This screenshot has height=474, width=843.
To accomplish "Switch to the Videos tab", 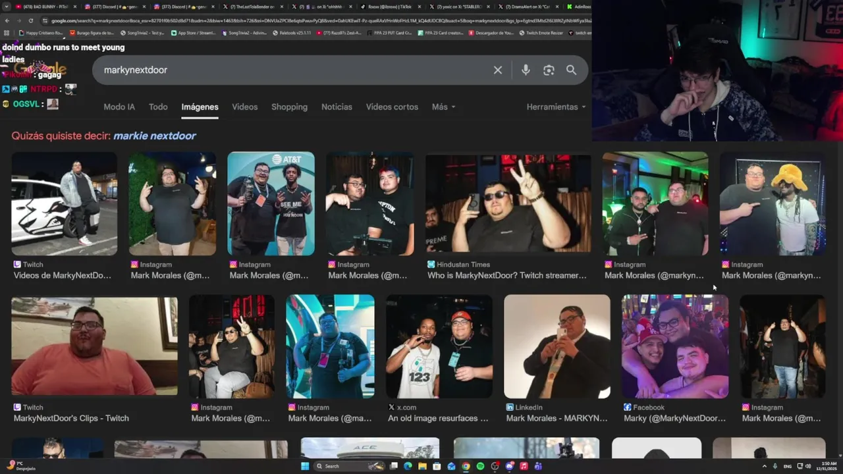I will tap(244, 107).
